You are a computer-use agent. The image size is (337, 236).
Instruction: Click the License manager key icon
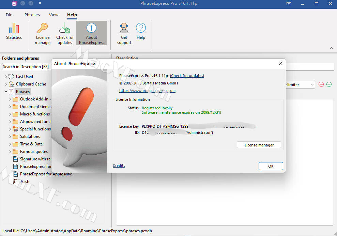(43, 28)
